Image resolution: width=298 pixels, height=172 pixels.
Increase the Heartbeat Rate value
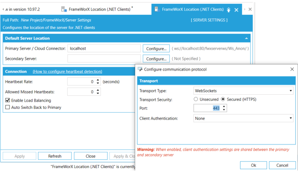pos(98,80)
